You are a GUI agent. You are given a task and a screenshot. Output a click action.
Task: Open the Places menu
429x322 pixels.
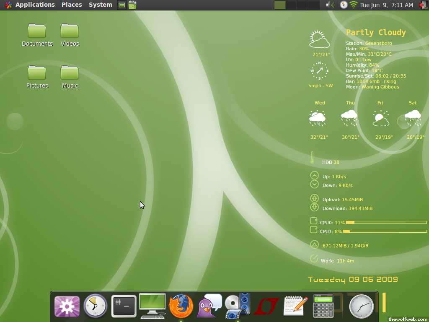[72, 5]
